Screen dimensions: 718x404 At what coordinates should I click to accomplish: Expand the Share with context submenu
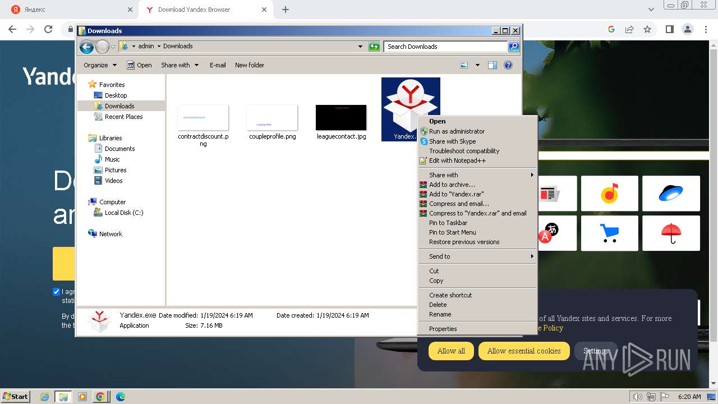(477, 175)
